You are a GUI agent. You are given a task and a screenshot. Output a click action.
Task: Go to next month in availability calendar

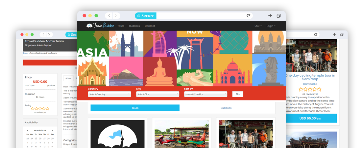[x=52, y=130]
